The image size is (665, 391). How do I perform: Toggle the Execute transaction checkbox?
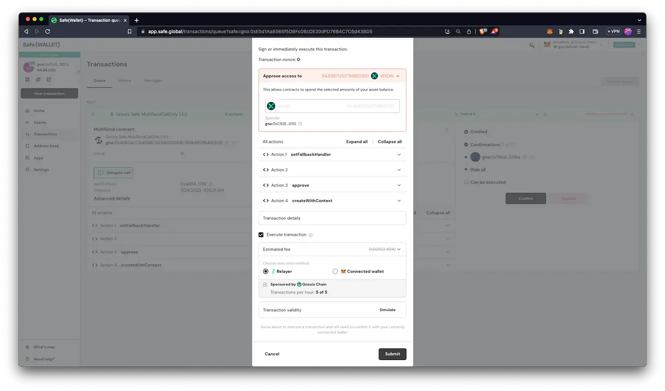pyautogui.click(x=261, y=234)
